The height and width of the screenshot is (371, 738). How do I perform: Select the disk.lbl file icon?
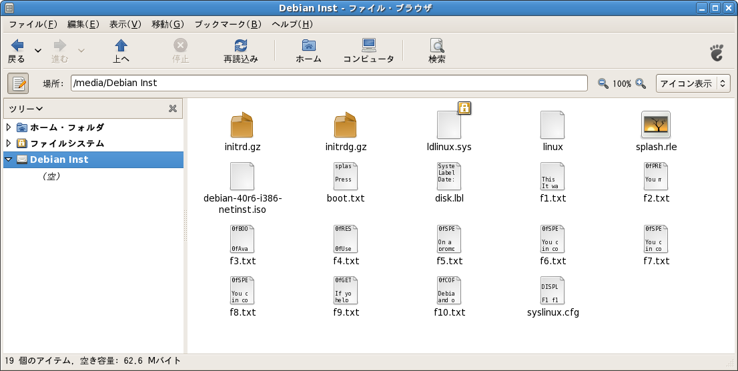pyautogui.click(x=449, y=177)
